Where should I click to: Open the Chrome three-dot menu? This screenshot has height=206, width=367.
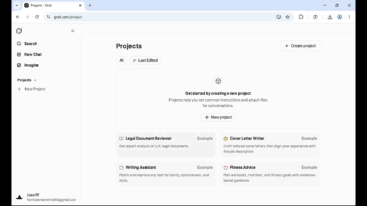[x=349, y=17]
